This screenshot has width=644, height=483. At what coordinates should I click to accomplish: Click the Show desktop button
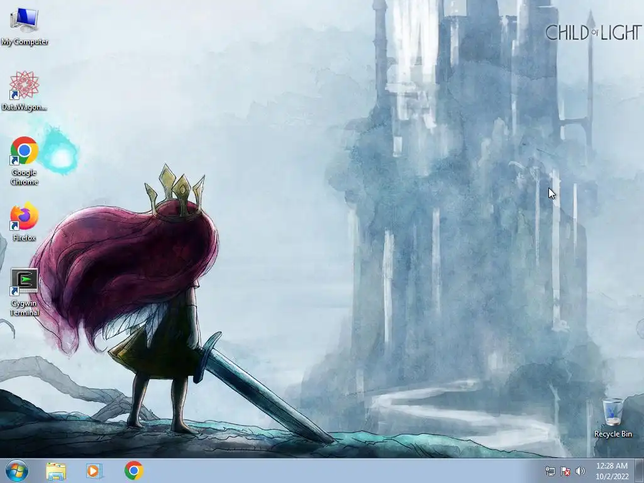640,470
